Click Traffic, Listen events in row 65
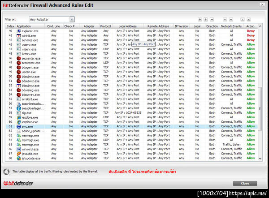This screenshot has width=269, height=198. click(x=231, y=145)
